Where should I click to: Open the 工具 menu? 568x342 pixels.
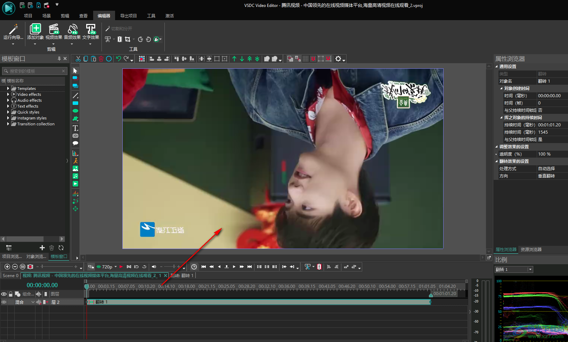click(151, 16)
